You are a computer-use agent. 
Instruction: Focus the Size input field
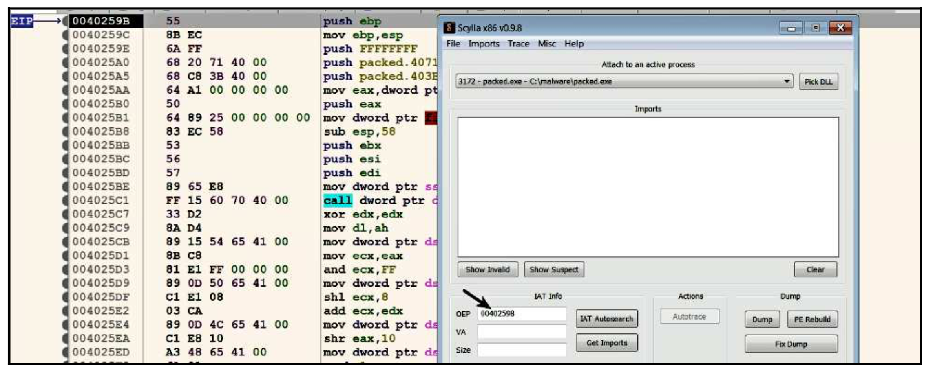click(x=522, y=350)
